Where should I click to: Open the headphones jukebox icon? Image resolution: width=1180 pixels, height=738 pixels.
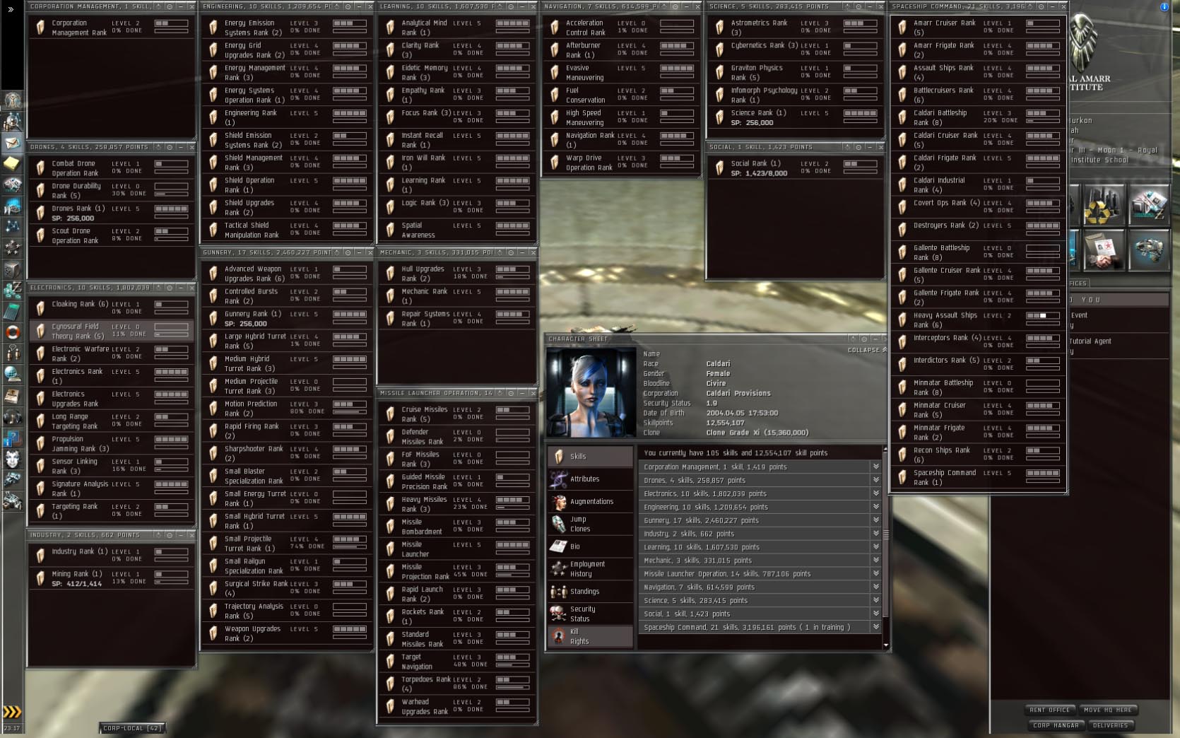(x=12, y=417)
